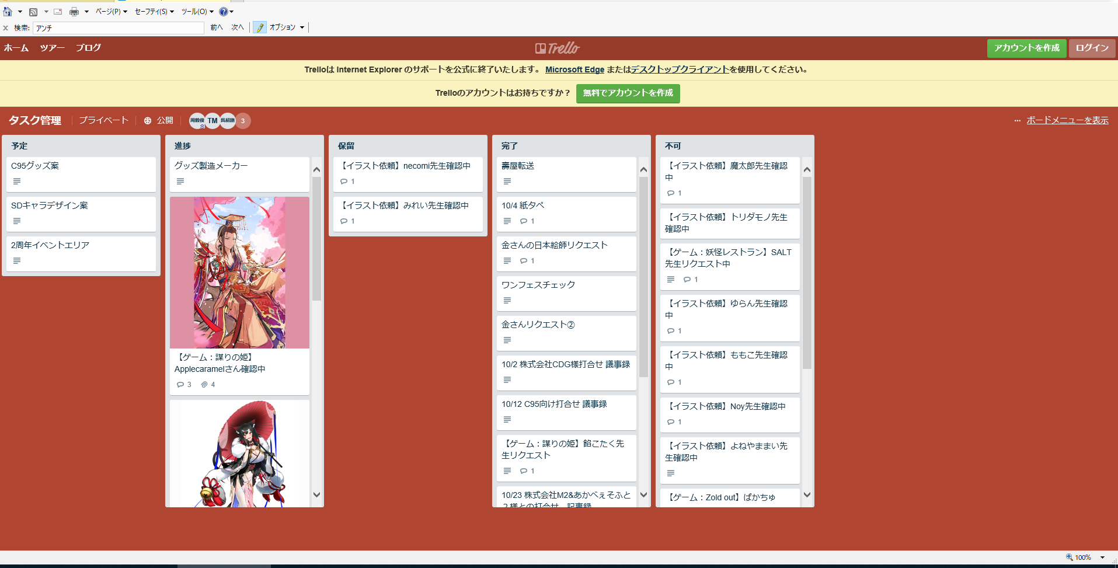Open the ツール(O) menu
The width and height of the screenshot is (1118, 568).
[x=197, y=12]
